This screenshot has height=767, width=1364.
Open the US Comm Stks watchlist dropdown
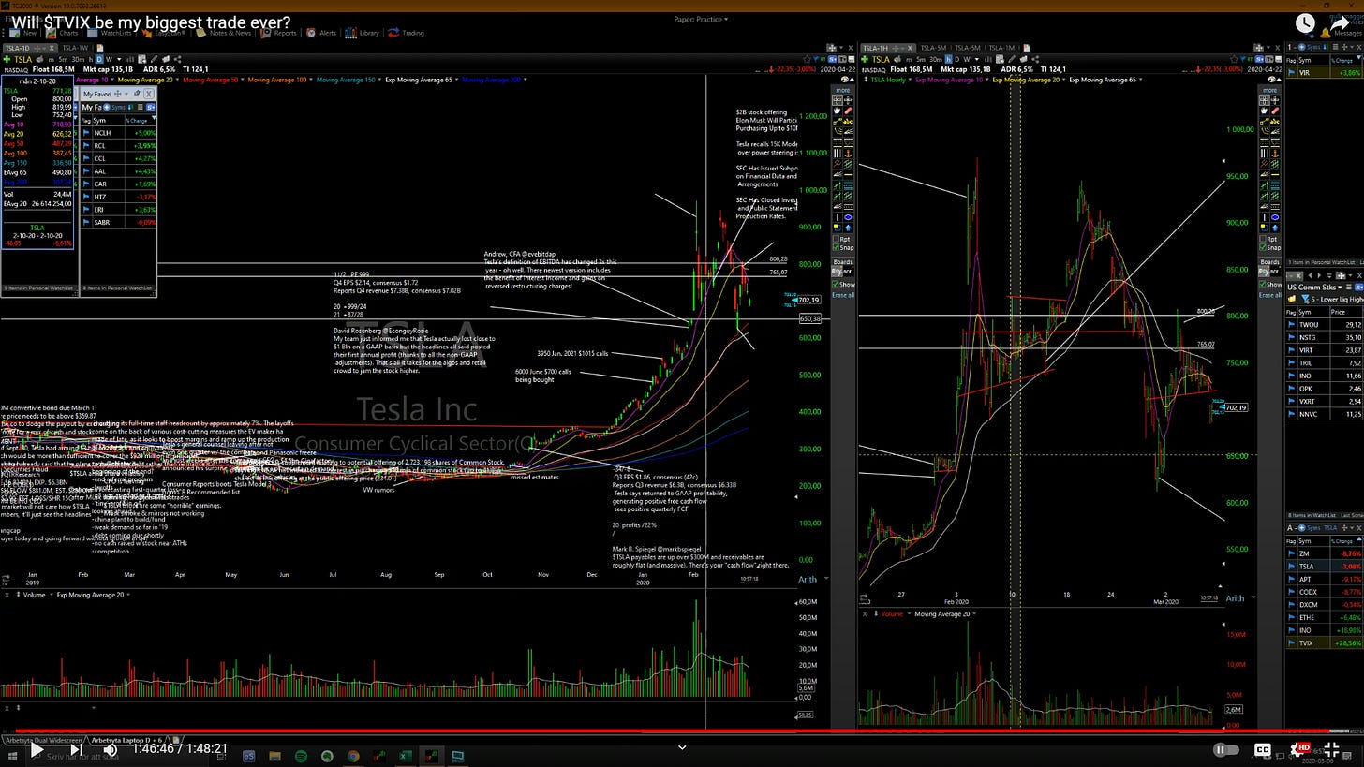[x=1340, y=287]
